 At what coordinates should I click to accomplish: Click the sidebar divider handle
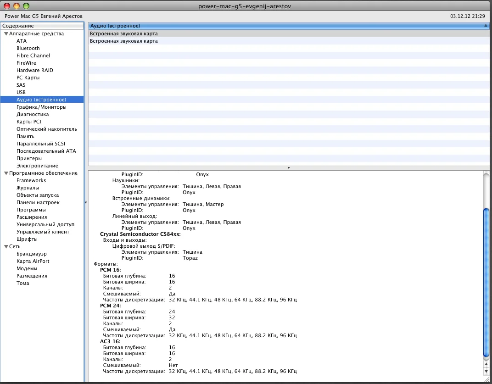(86, 202)
